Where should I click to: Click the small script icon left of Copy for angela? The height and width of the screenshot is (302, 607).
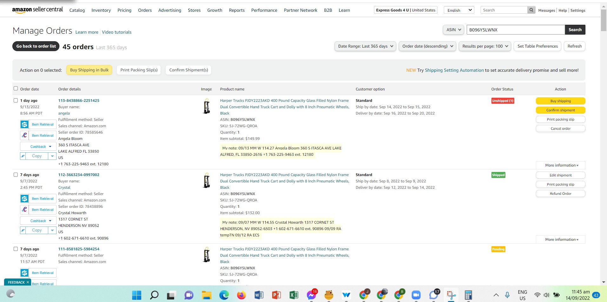(x=23, y=156)
